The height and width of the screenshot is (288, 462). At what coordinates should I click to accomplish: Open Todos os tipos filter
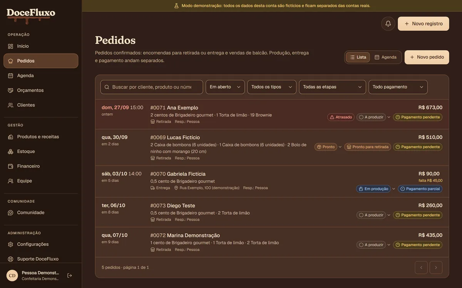(272, 87)
